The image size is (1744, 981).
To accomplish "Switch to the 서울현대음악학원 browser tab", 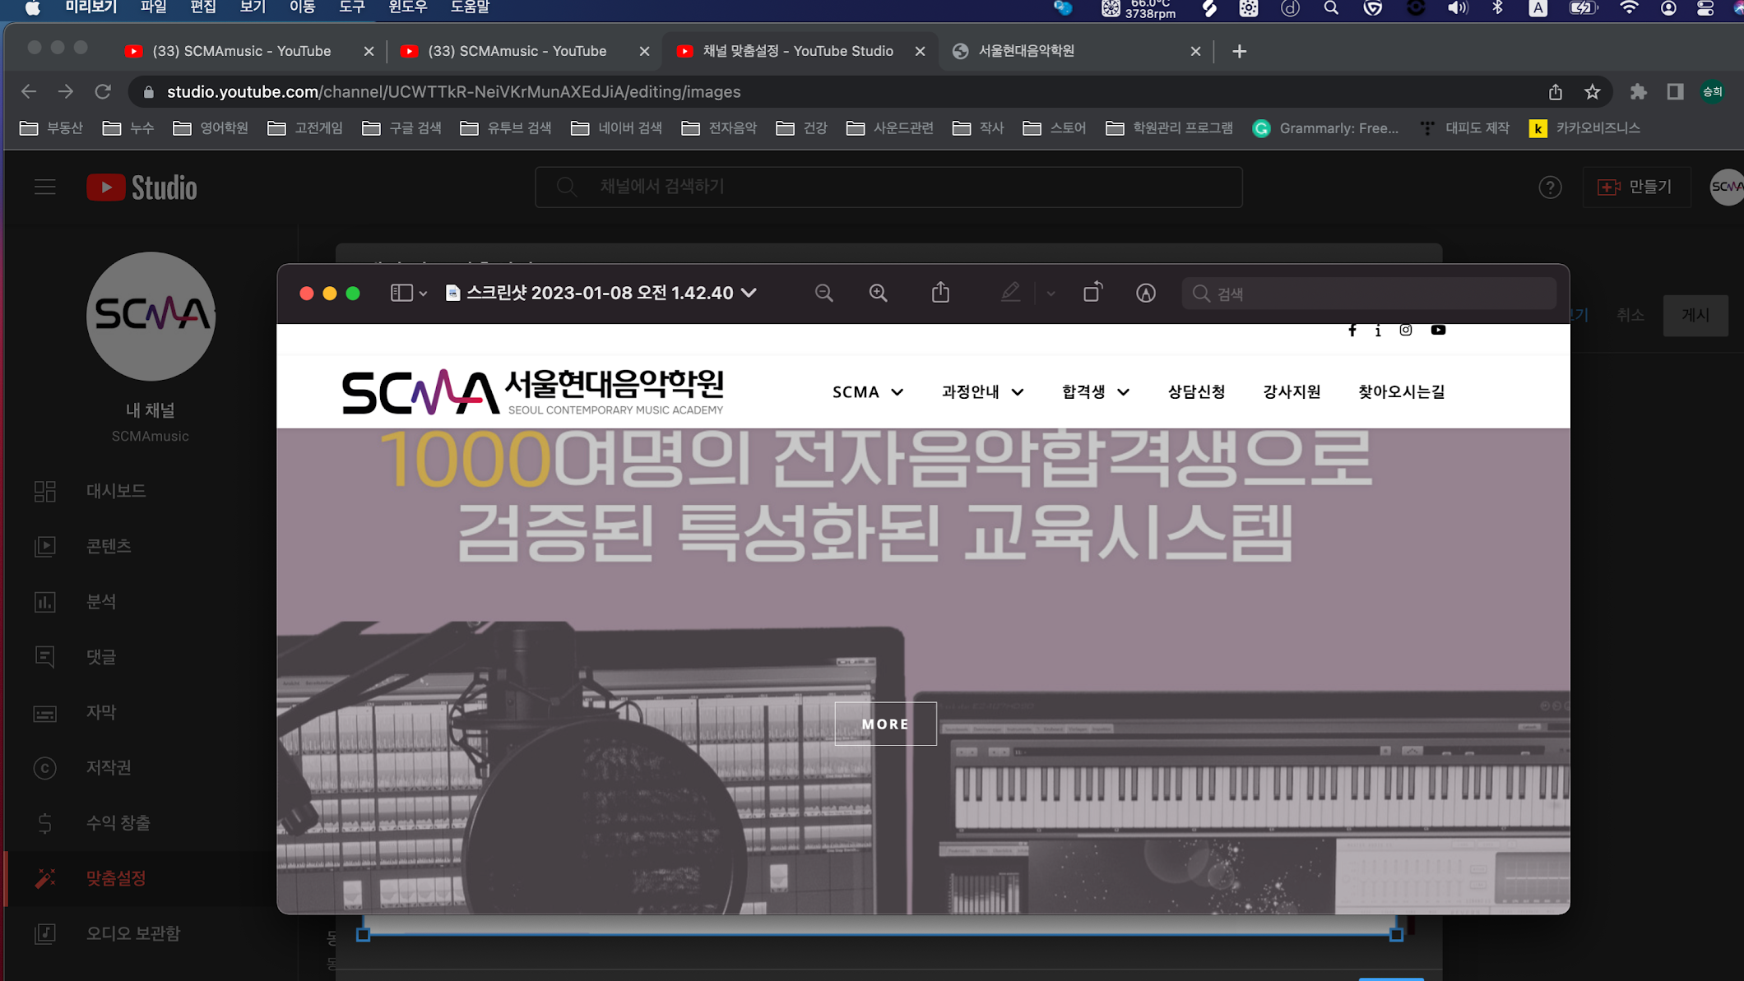I will point(1026,51).
